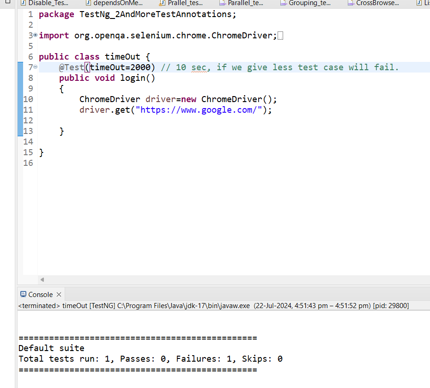This screenshot has width=430, height=388.
Task: Click the Disable_Tes... tab Java file icon
Action: [23, 3]
